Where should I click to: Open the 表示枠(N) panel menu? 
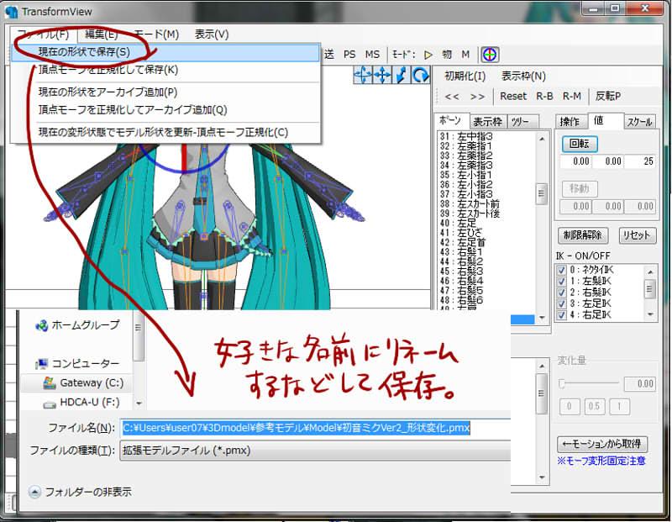click(x=523, y=76)
